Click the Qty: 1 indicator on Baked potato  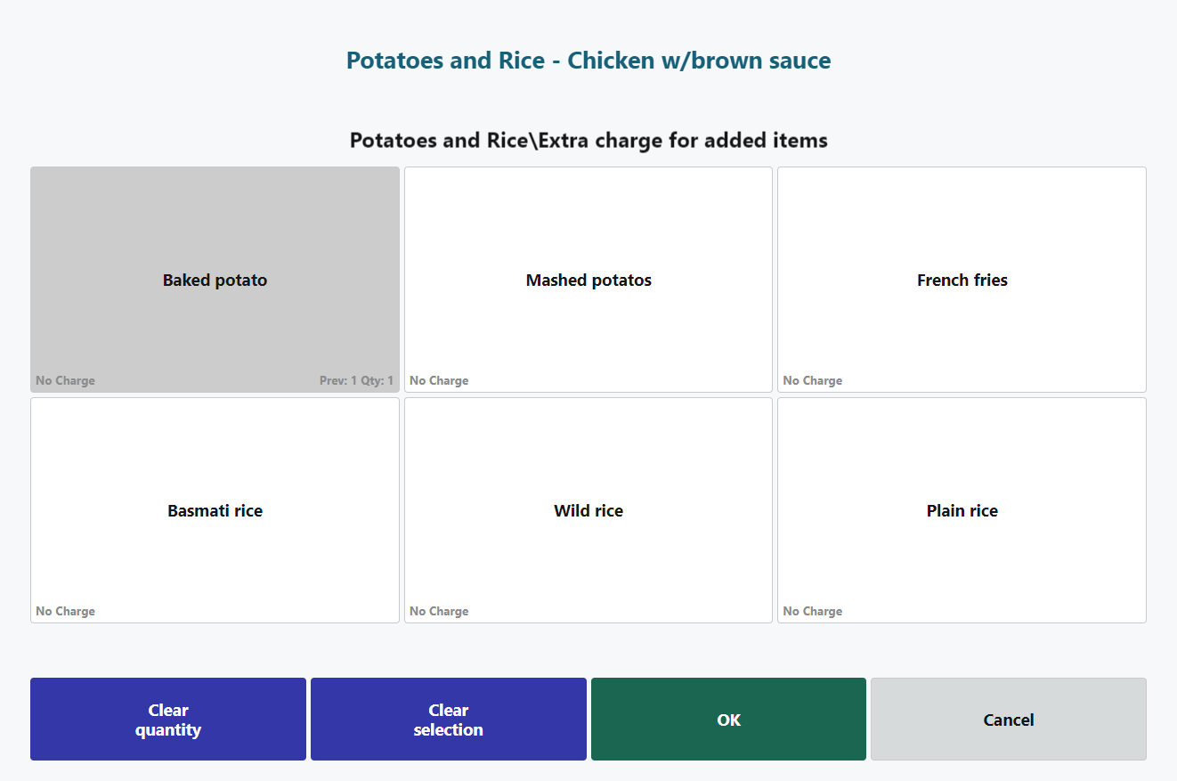point(377,381)
